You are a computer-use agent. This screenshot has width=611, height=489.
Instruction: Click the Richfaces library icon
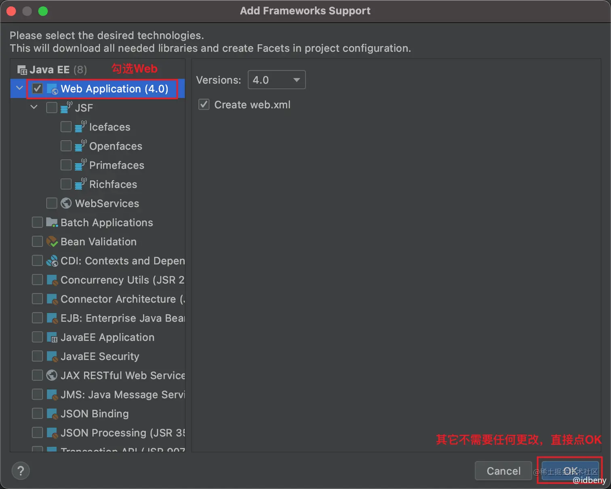click(x=80, y=184)
